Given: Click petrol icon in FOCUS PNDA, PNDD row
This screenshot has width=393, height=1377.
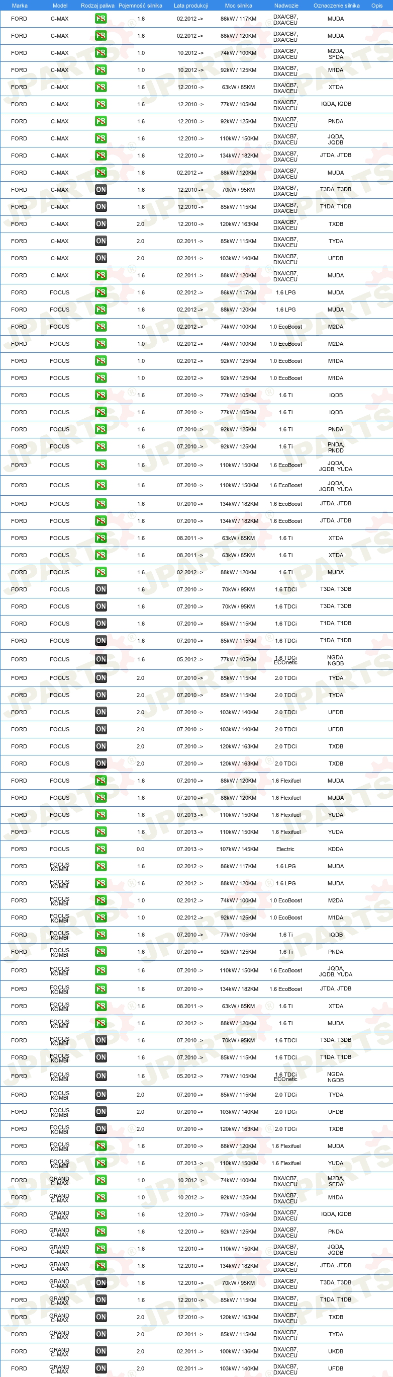Looking at the screenshot, I should (x=101, y=446).
